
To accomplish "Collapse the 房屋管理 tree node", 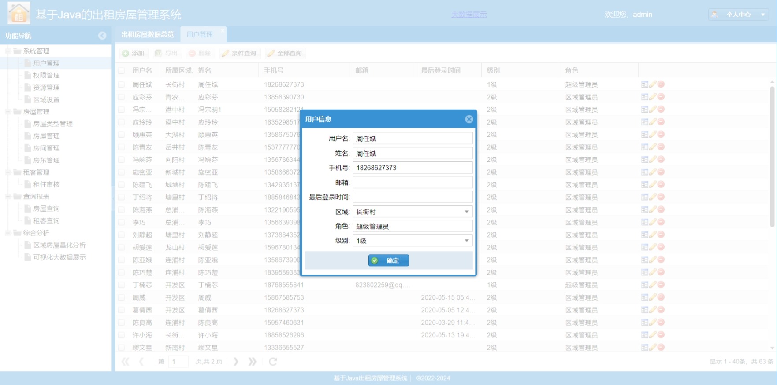I will [8, 112].
